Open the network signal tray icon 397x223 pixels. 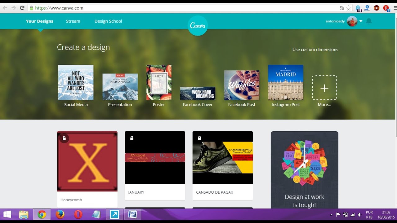coord(352,215)
